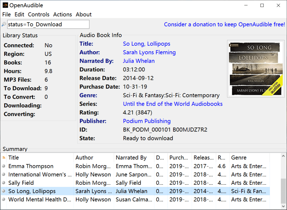Image resolution: width=287 pixels, height=210 pixels.
Task: Sort table by Genre column header
Action: (x=249, y=158)
